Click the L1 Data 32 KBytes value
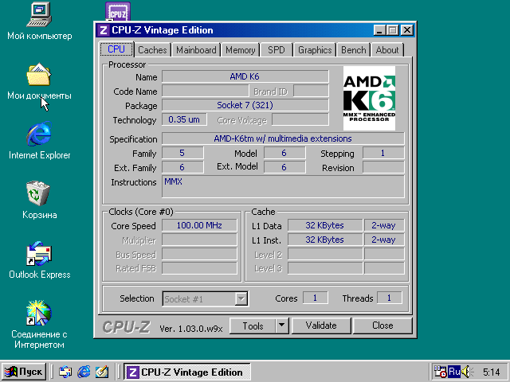510x382 pixels. 325,225
